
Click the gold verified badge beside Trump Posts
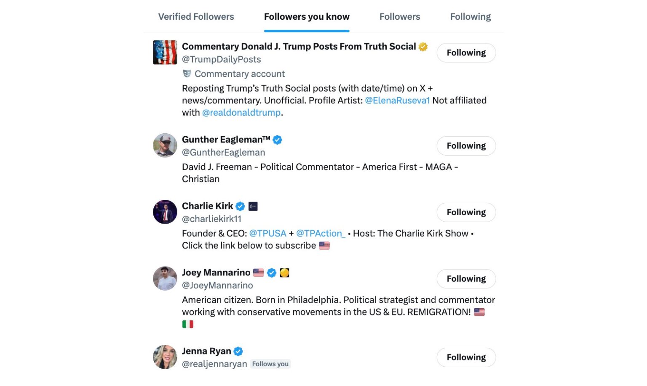coord(423,47)
